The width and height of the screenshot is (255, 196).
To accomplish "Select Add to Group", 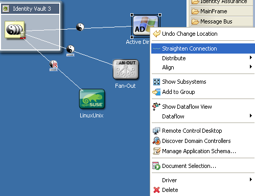I will [x=203, y=92].
